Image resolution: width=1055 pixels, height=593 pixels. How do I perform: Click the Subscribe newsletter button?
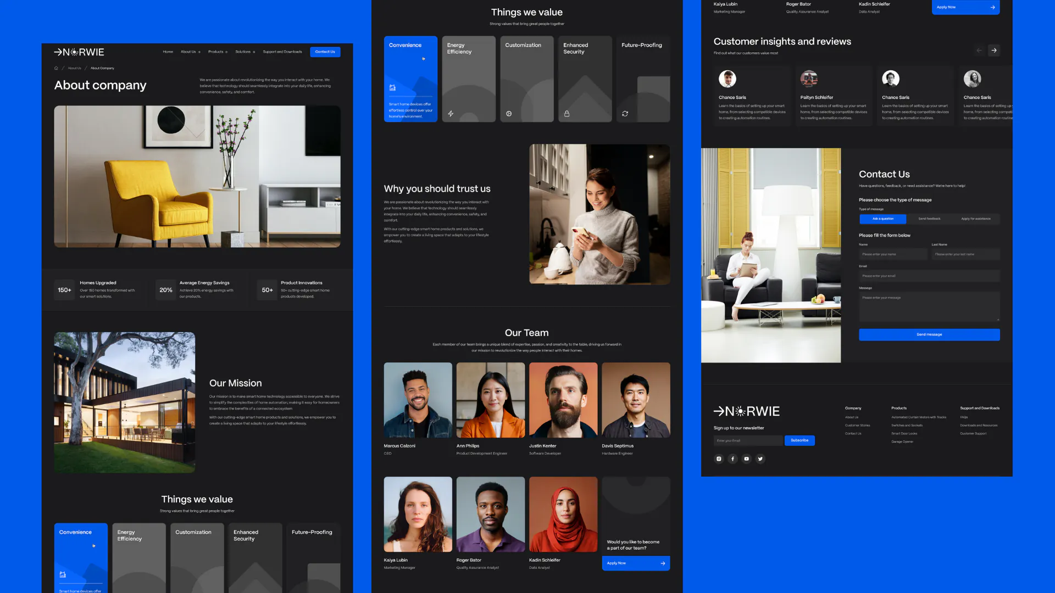799,440
